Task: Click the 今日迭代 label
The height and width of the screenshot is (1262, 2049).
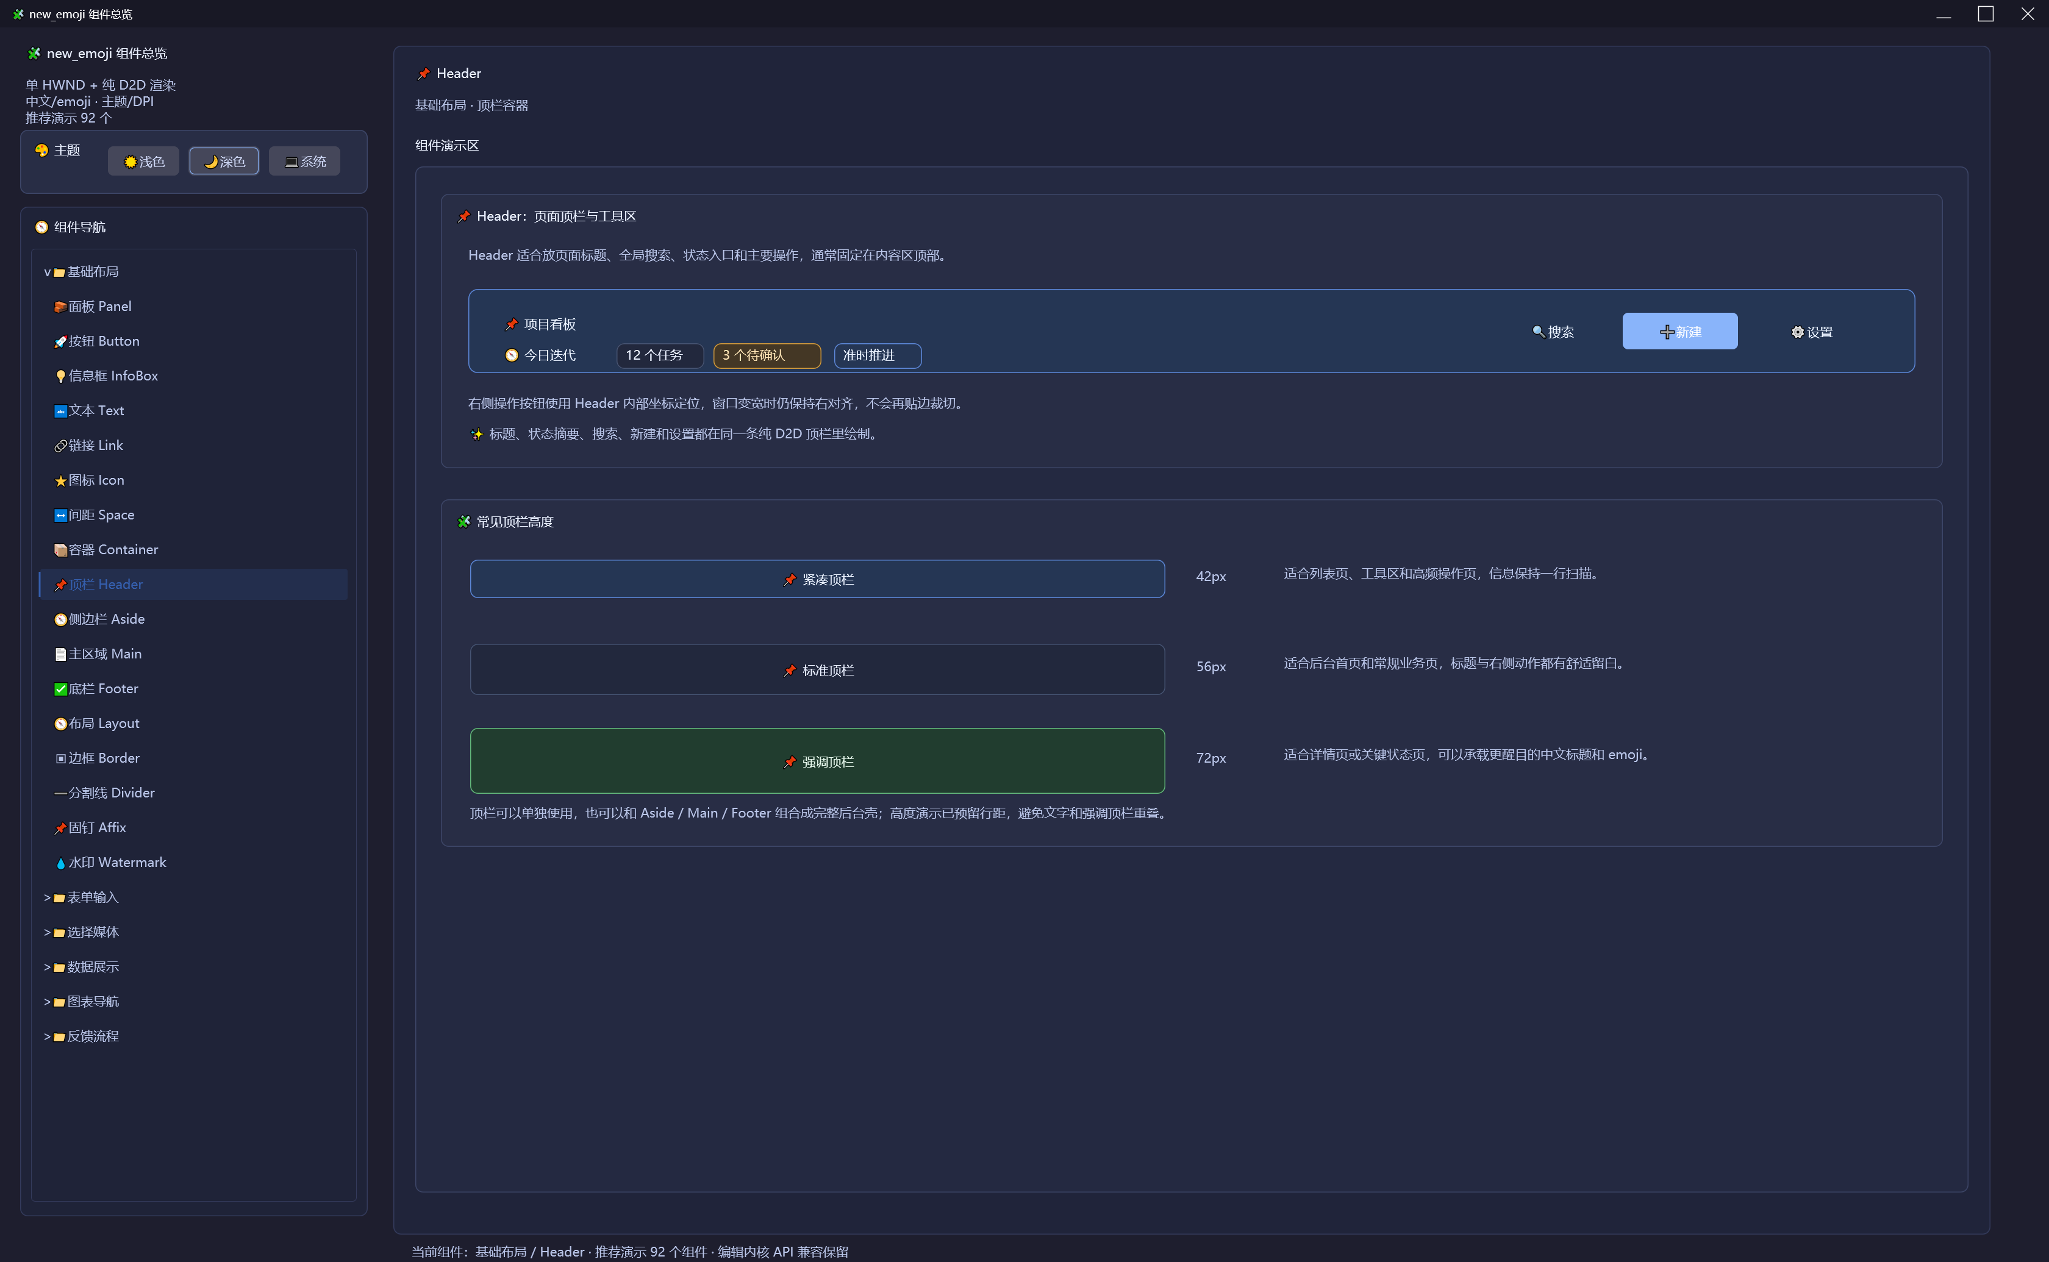Action: [550, 355]
